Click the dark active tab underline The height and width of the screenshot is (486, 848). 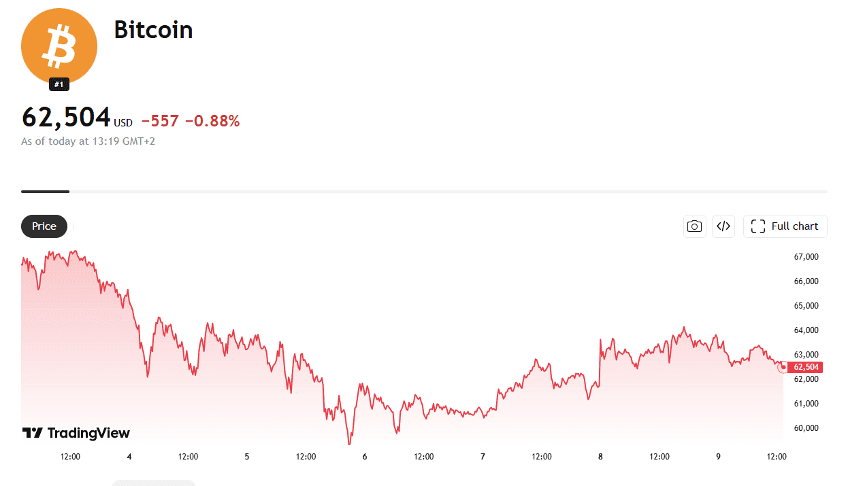tap(45, 192)
